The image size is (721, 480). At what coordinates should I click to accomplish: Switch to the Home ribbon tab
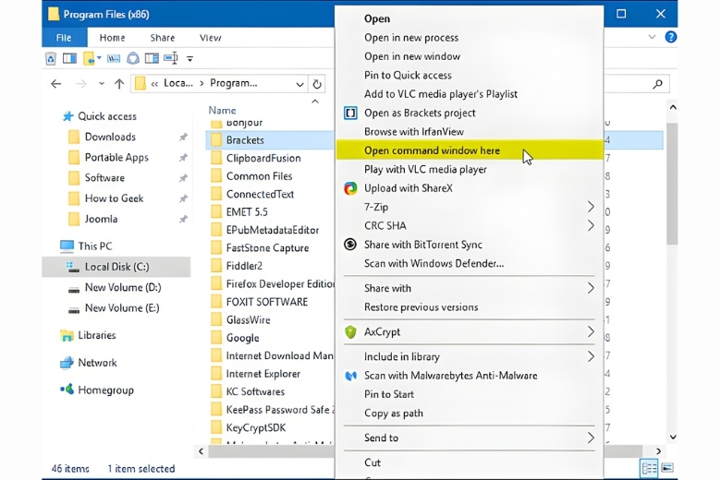pyautogui.click(x=112, y=38)
